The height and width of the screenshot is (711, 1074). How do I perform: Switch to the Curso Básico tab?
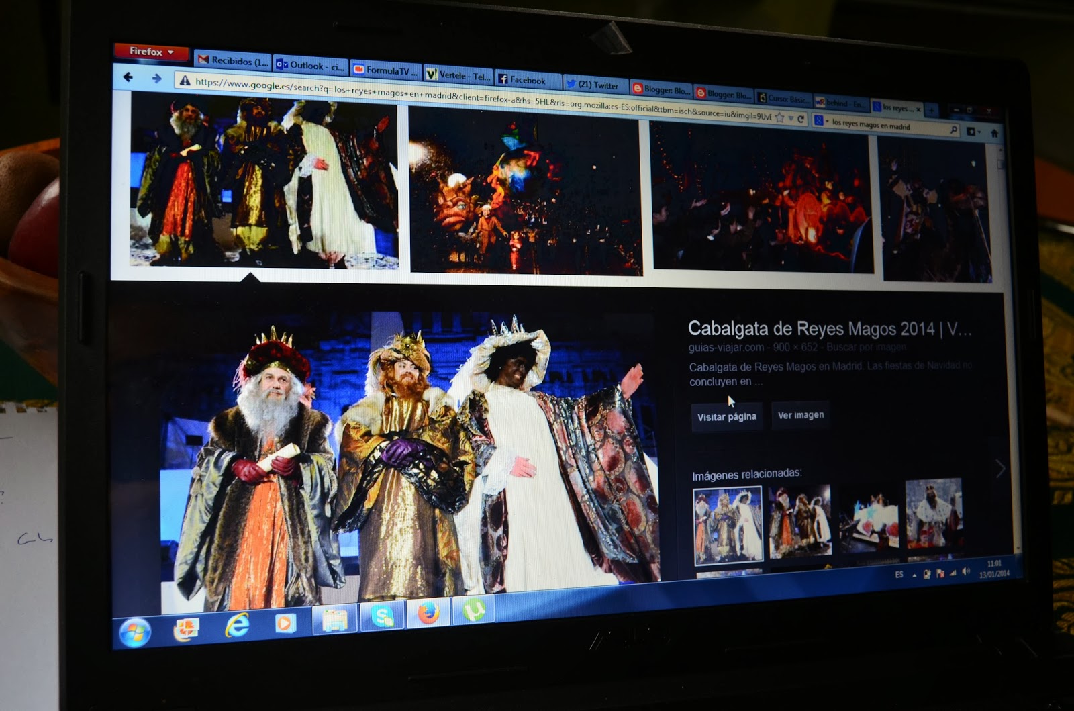pos(784,99)
